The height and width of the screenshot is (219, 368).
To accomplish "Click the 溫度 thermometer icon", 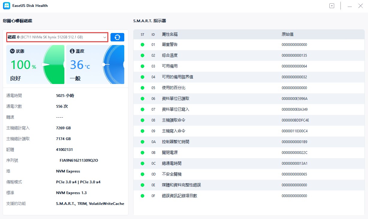I will point(72,51).
